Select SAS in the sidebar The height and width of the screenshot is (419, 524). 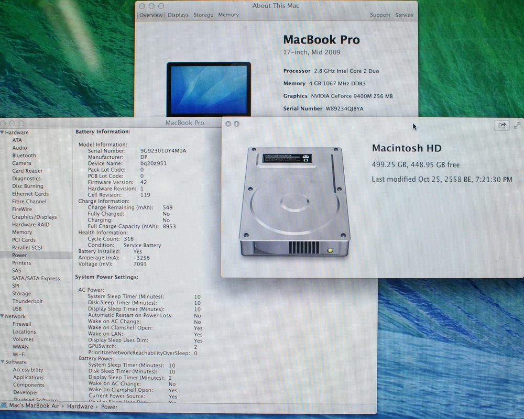(x=17, y=271)
